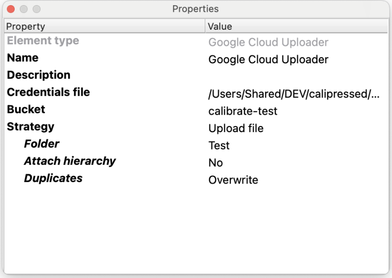The height and width of the screenshot is (278, 392).
Task: Select the Description property row label
Action: (39, 75)
